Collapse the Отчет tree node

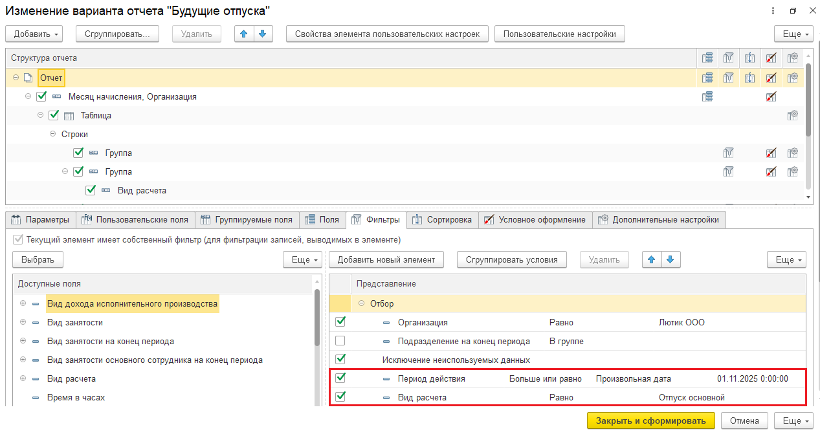[16, 78]
